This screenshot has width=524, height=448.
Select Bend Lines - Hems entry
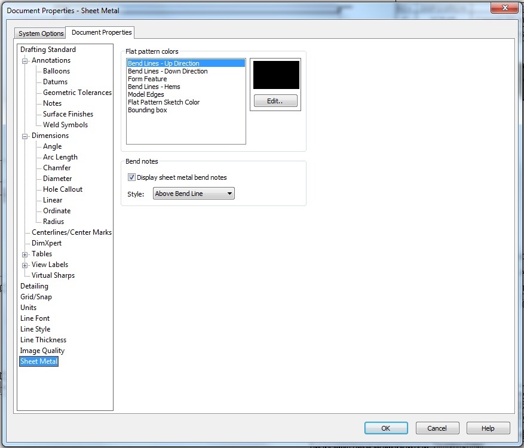coord(186,87)
